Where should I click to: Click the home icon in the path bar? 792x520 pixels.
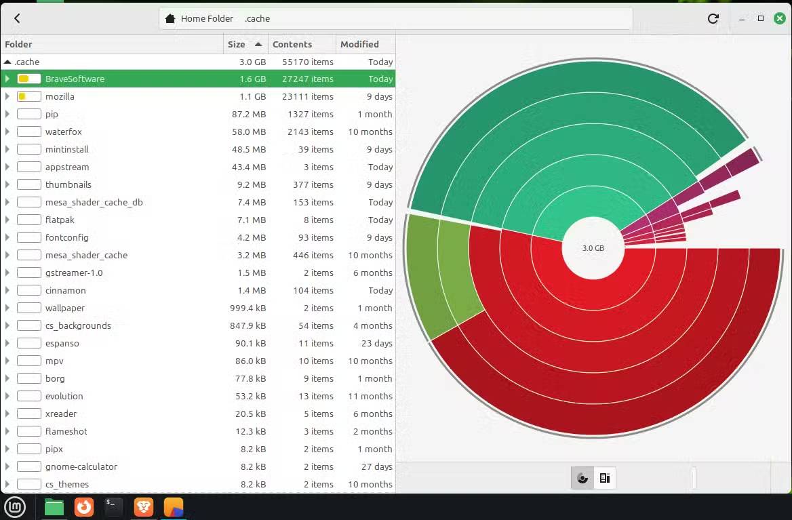click(170, 18)
